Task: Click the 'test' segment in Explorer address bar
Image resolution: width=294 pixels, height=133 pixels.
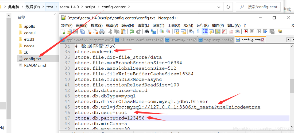Action: point(50,7)
